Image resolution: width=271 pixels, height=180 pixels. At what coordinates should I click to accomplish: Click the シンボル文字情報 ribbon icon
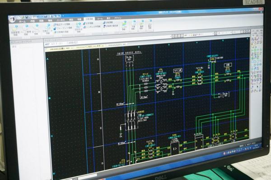pos(92,27)
